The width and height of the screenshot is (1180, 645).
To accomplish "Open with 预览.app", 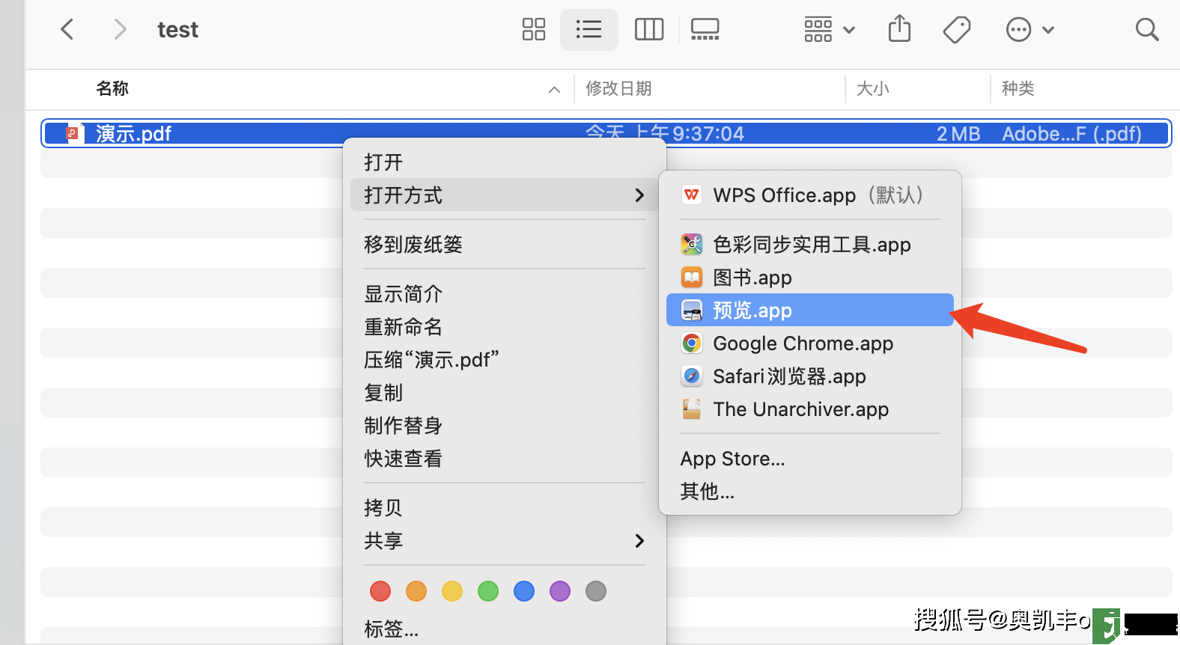I will coord(810,310).
